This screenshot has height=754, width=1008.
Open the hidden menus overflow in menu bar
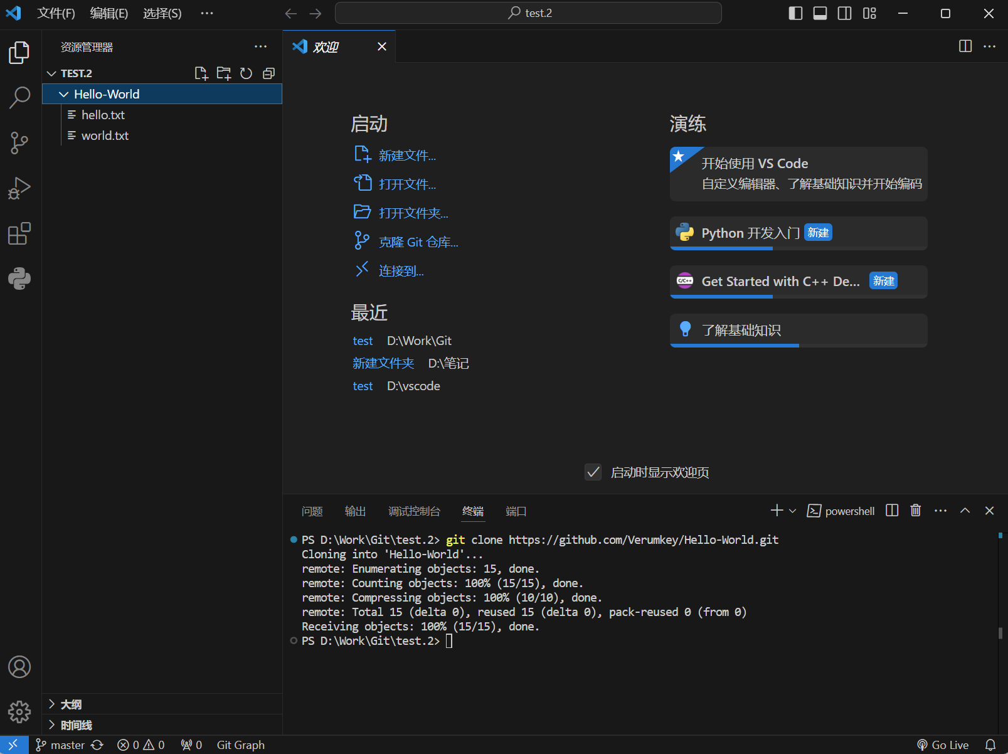pyautogui.click(x=207, y=13)
